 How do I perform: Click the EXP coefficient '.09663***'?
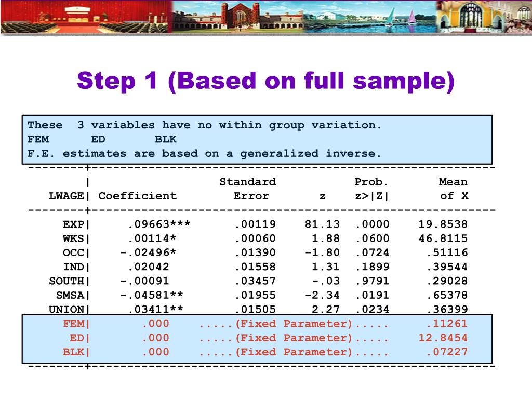click(159, 224)
